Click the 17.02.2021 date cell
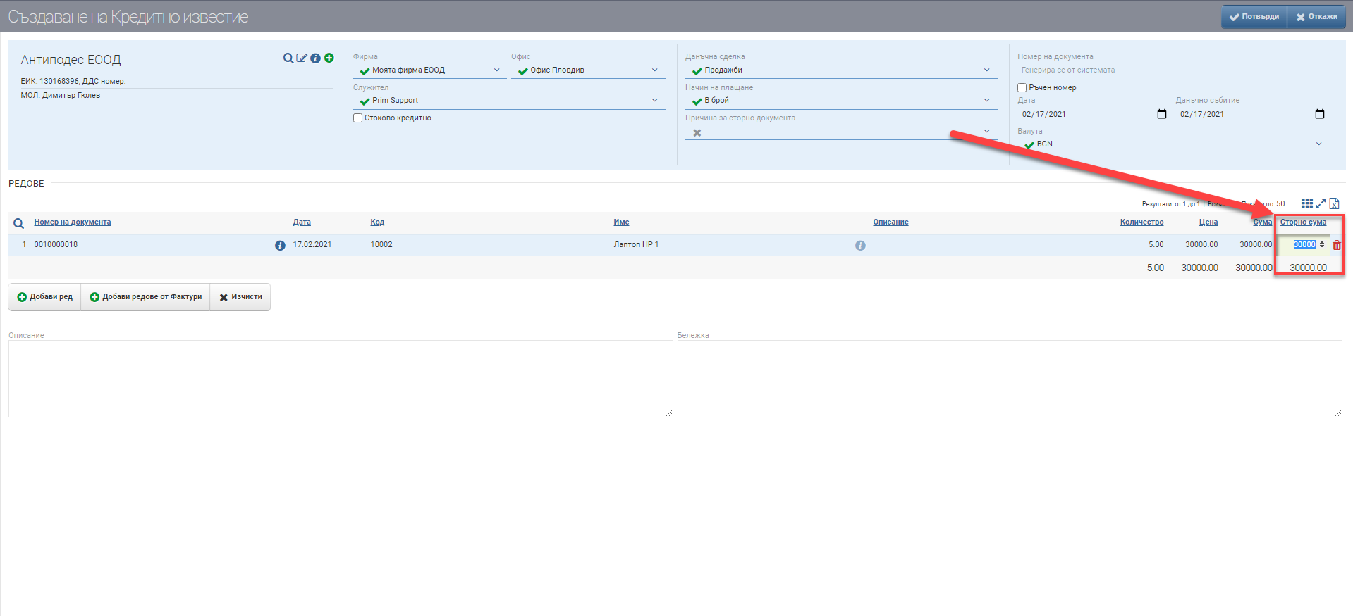1353x616 pixels. click(312, 245)
